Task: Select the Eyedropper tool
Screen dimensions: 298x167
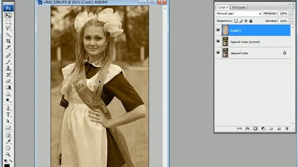Action: tap(8, 141)
